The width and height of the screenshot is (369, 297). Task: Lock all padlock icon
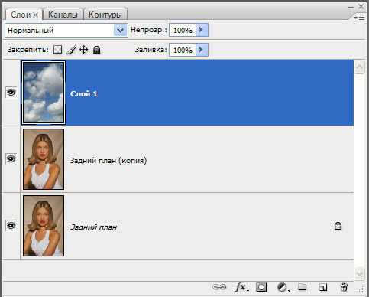click(96, 50)
